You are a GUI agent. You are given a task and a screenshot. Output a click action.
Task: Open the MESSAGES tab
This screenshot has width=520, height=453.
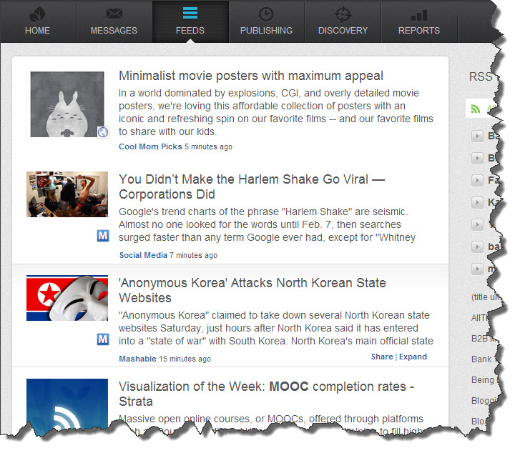114,21
